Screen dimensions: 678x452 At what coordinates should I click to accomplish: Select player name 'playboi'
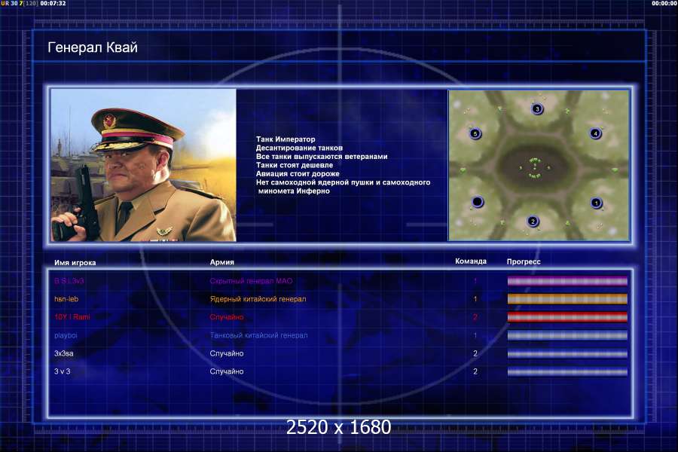(66, 335)
